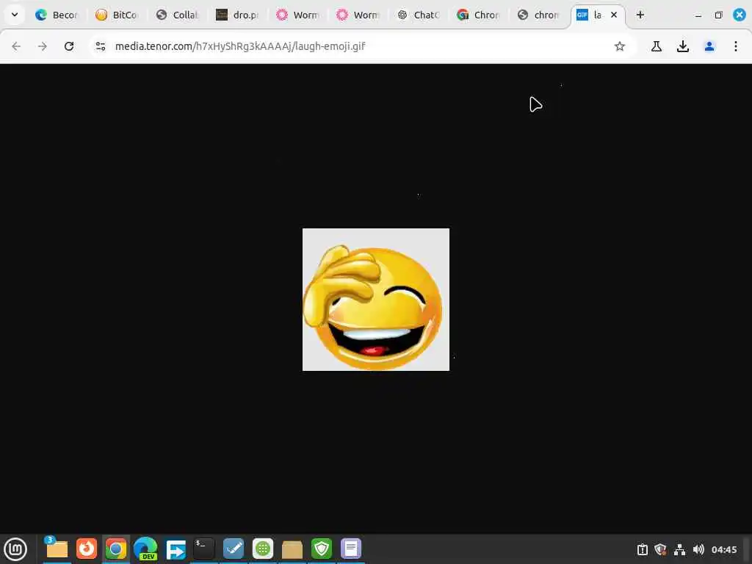752x564 pixels.
Task: Open the Chrome profile menu
Action: pyautogui.click(x=709, y=46)
